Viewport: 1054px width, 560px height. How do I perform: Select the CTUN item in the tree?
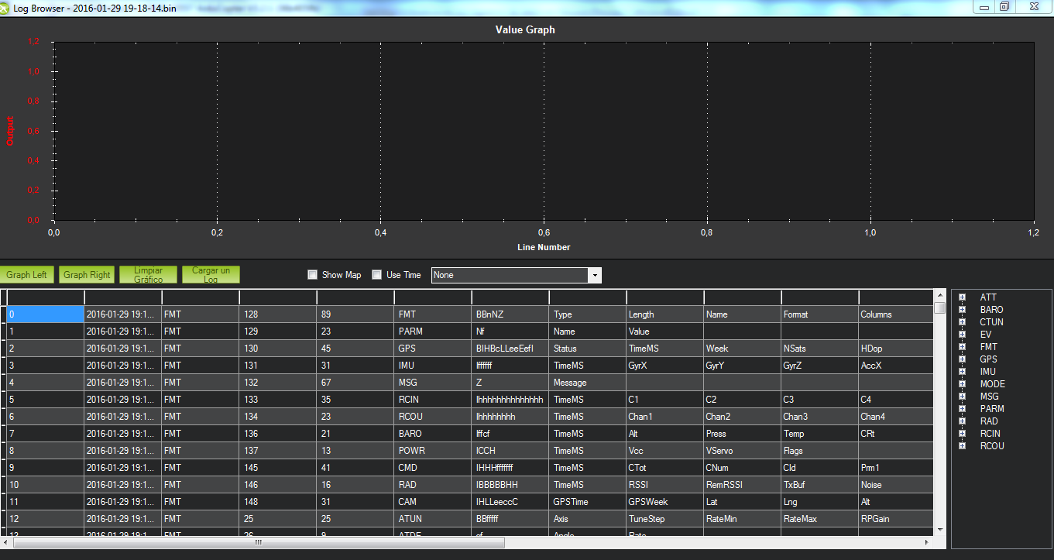(991, 322)
